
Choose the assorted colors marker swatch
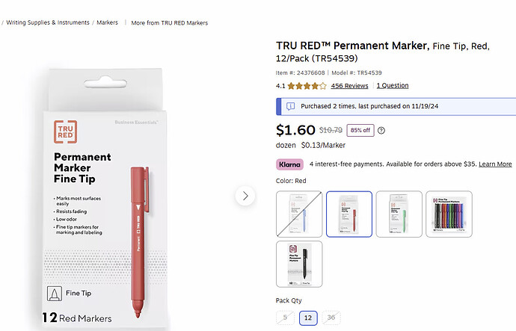449,214
